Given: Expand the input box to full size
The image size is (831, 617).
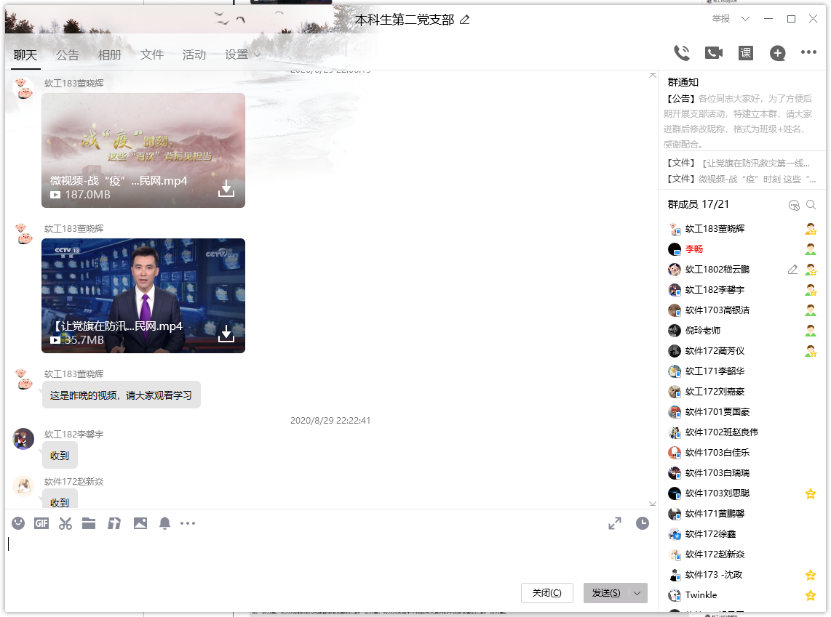Looking at the screenshot, I should [615, 523].
